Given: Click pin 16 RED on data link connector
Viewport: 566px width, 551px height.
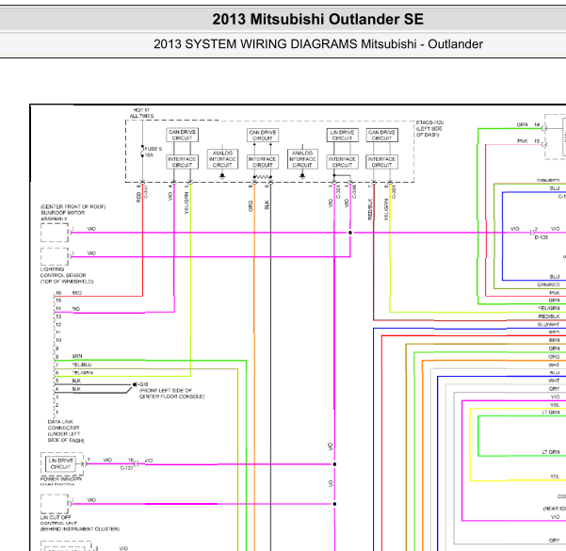Looking at the screenshot, I should point(69,293).
